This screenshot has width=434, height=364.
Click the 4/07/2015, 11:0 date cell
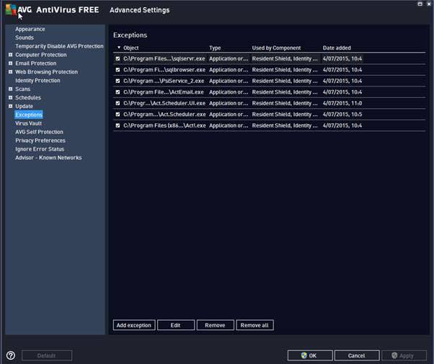[x=342, y=103]
